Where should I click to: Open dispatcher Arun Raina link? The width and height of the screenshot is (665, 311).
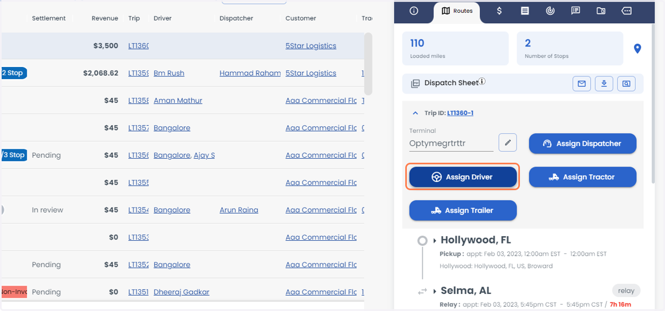(239, 210)
